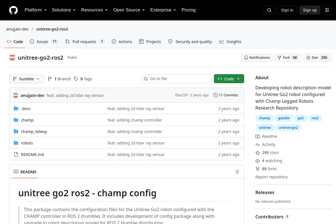Open champ commit message adding champ controller
This screenshot has height=224, width=336.
135,120
